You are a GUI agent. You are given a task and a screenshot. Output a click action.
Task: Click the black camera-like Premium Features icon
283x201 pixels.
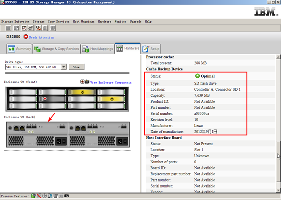pos(66,196)
